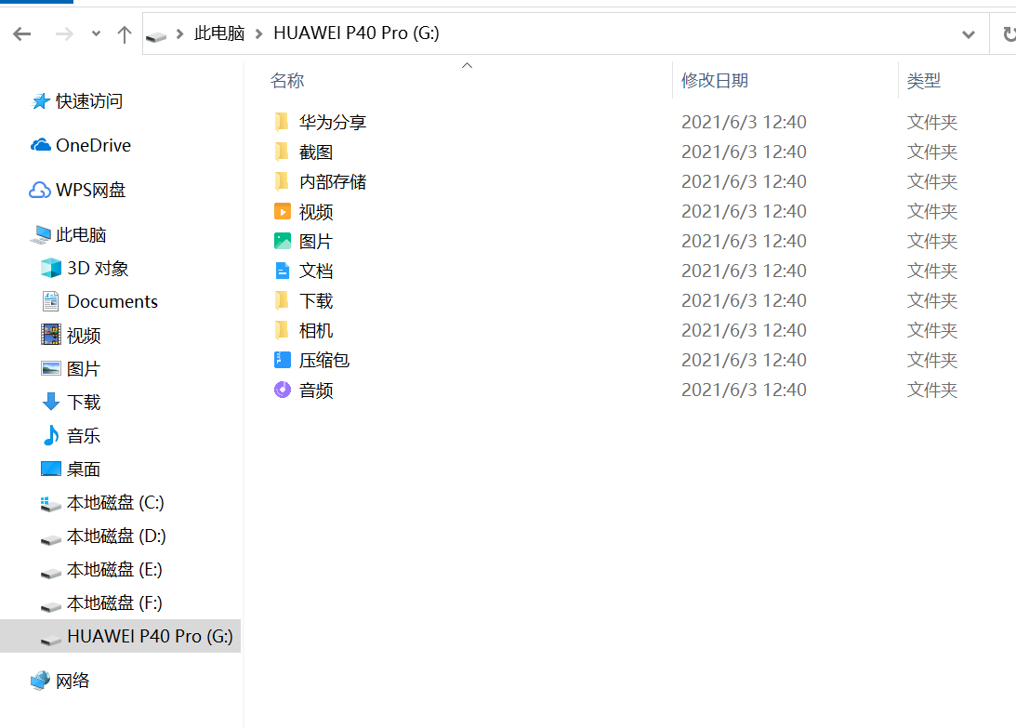This screenshot has width=1016, height=728.
Task: Select the 下载 folder icon in the file list
Action: click(x=282, y=300)
